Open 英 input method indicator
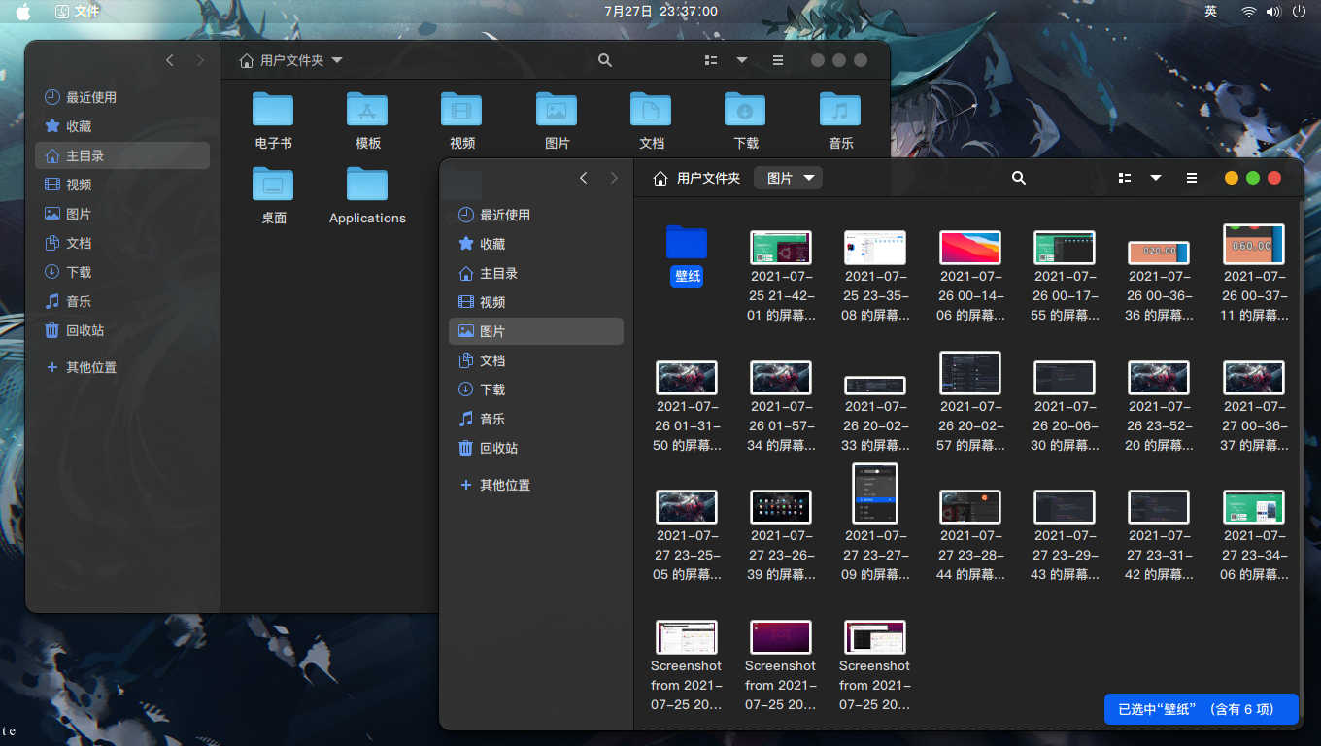 click(1211, 11)
